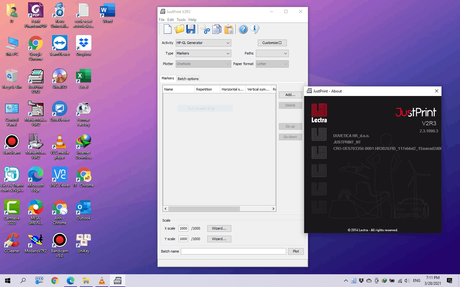Viewport: 460px width, 287px height.
Task: Click the New document toolbar icon
Action: [168, 29]
